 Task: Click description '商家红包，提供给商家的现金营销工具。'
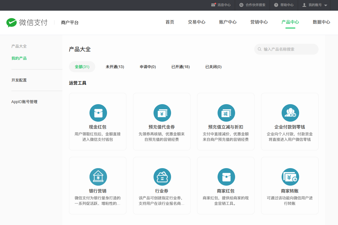coord(226,201)
